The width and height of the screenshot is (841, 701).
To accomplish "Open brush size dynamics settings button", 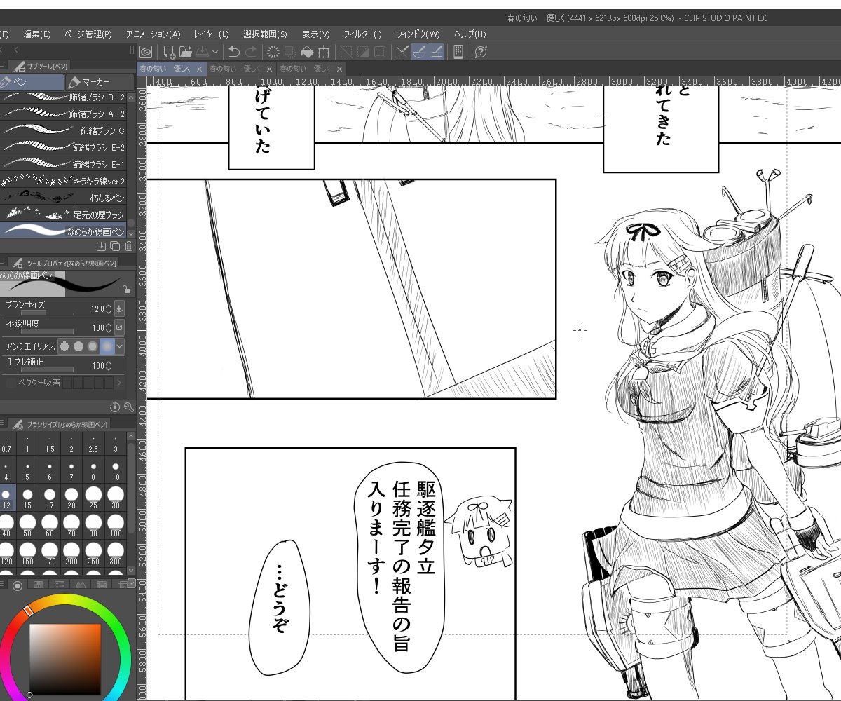I will 119,308.
